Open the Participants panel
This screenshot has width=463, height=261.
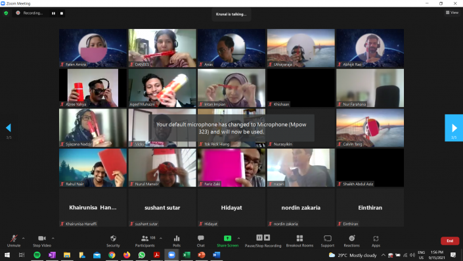(x=145, y=241)
